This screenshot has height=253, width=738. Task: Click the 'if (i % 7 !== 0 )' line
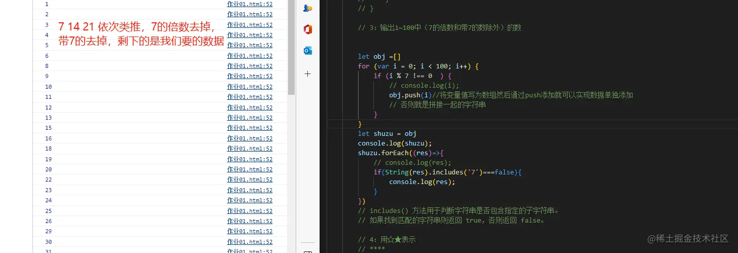413,76
